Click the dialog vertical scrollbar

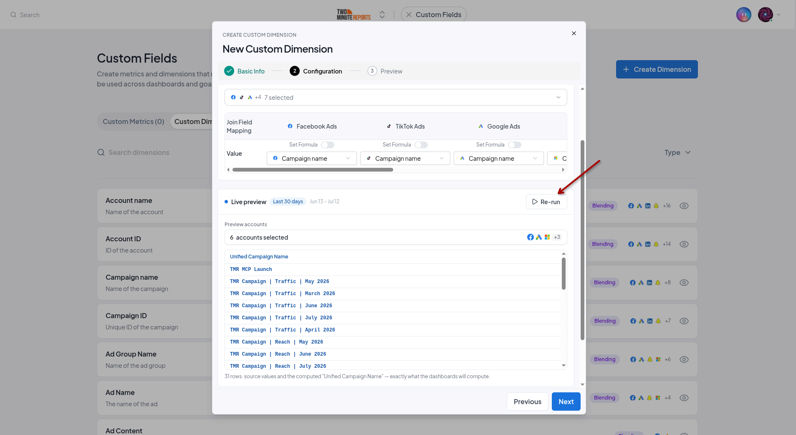tap(582, 240)
